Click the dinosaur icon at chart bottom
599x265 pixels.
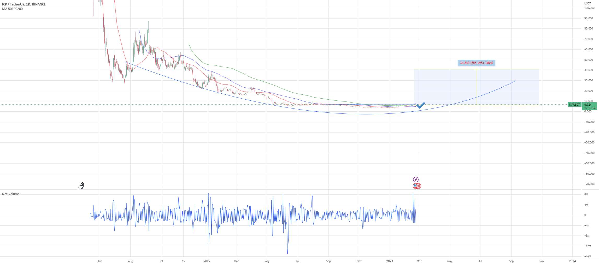(x=80, y=186)
